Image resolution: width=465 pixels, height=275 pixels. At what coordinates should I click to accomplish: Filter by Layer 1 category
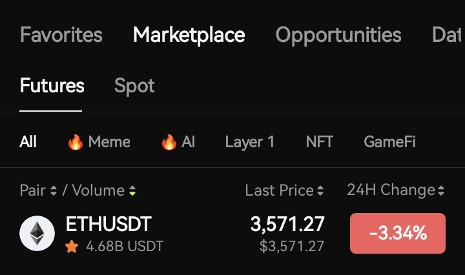250,142
